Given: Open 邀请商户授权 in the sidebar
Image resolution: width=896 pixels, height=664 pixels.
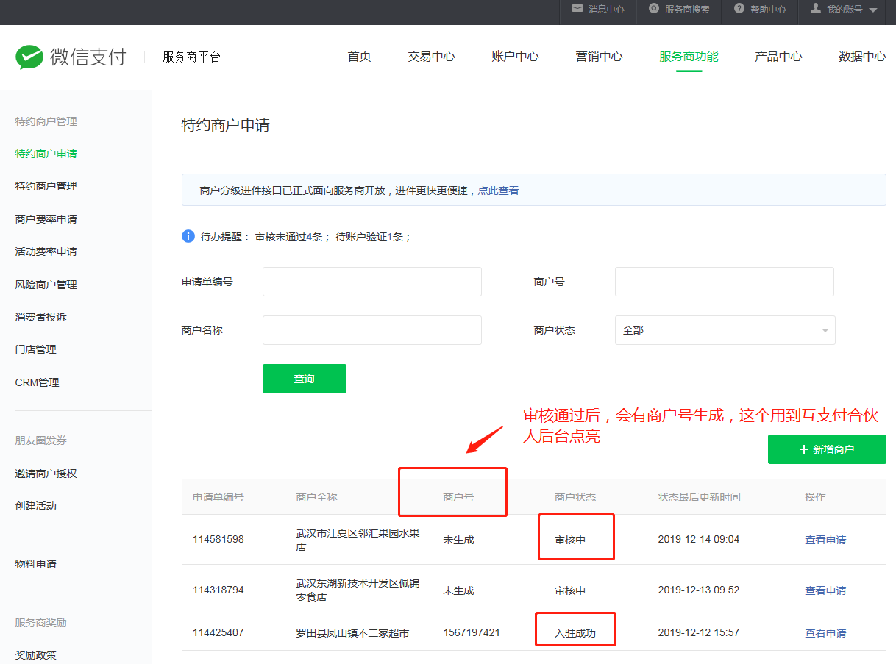Looking at the screenshot, I should pos(46,474).
